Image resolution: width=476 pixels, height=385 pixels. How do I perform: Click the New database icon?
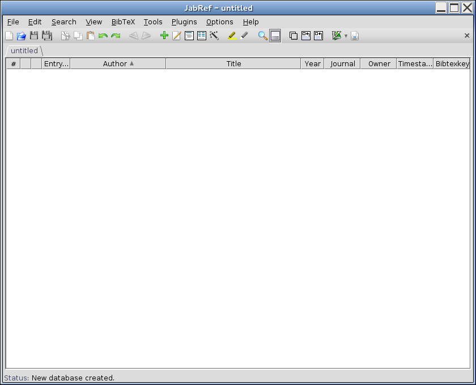9,36
